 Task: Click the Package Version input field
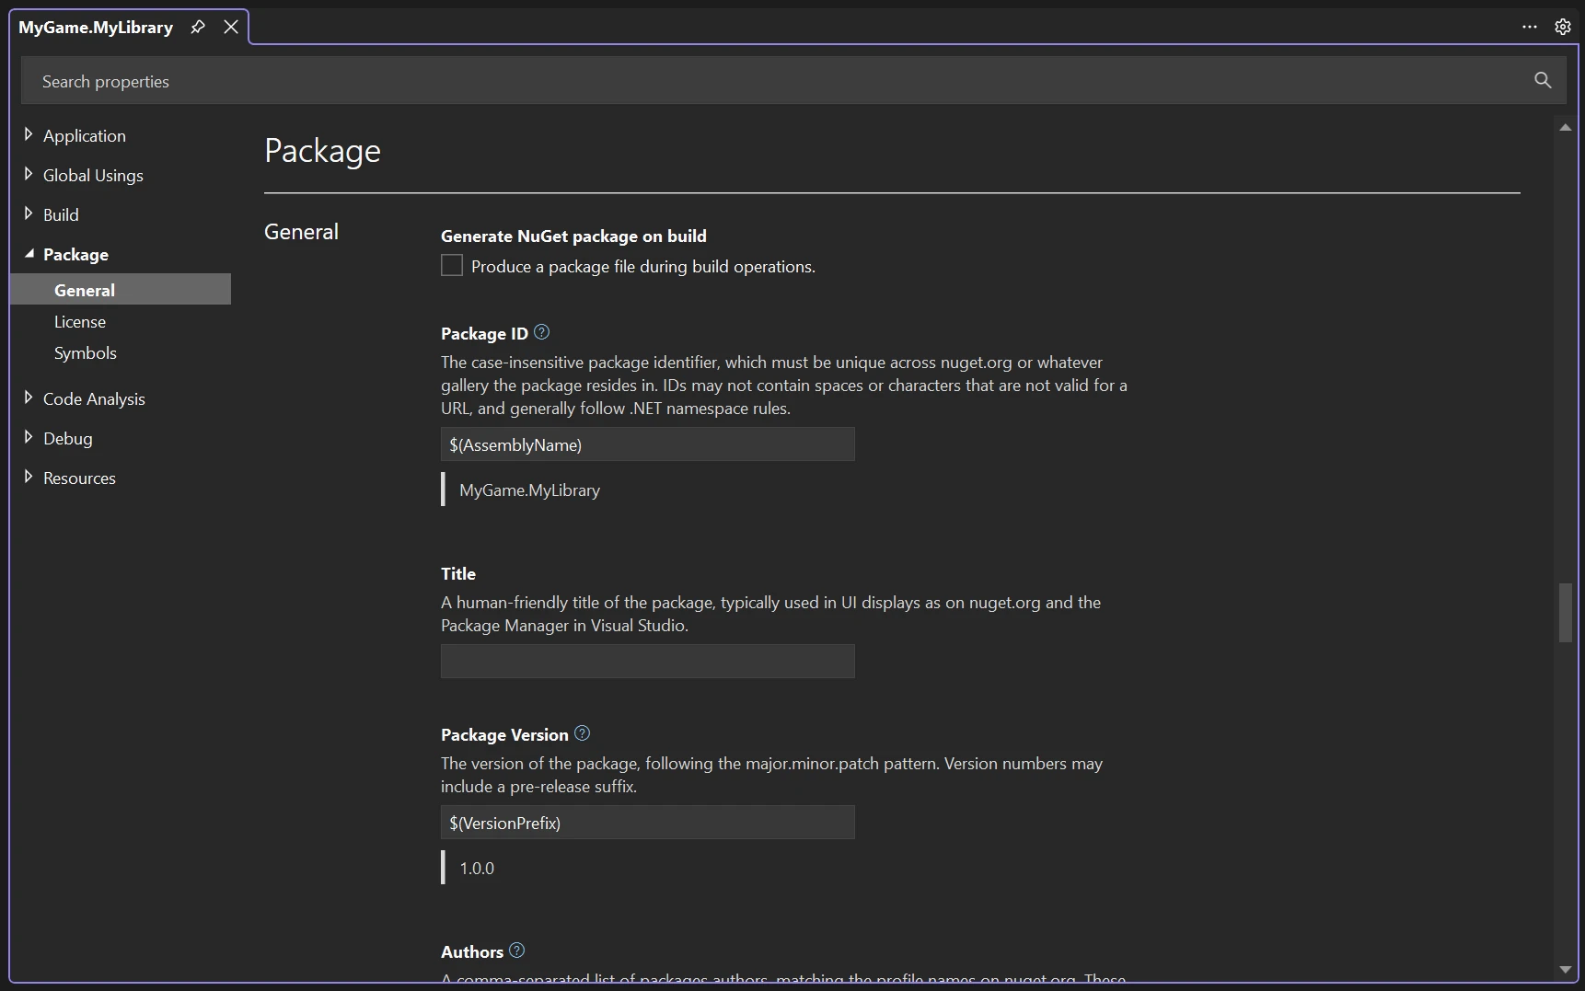tap(648, 823)
